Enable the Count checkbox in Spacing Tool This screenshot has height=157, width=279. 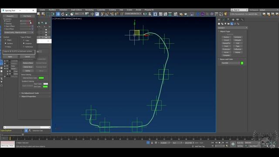coord(5,21)
